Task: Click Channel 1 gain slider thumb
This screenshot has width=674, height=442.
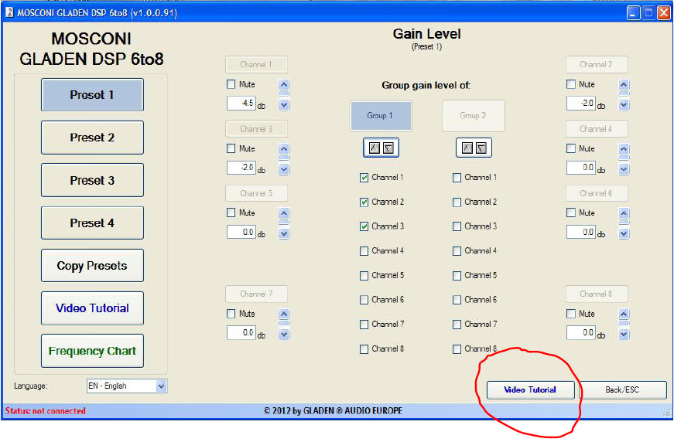Action: pos(284,93)
